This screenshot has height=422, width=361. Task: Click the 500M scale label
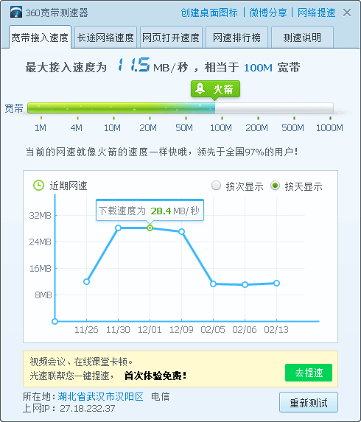coord(293,128)
